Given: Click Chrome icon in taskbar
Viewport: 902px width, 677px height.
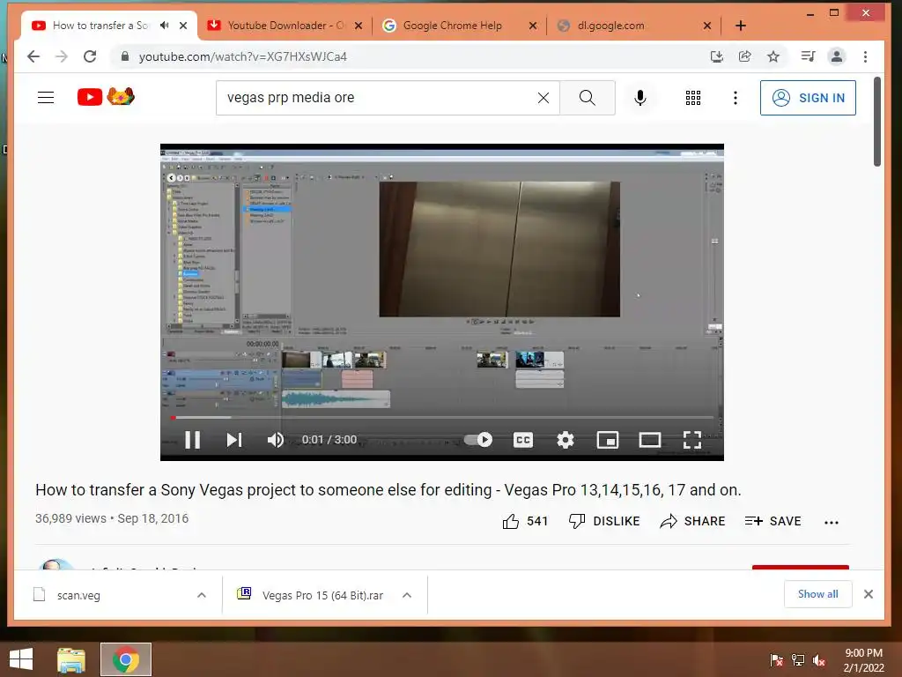Looking at the screenshot, I should (126, 659).
